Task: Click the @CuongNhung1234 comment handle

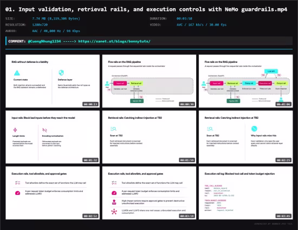Action: pos(44,41)
